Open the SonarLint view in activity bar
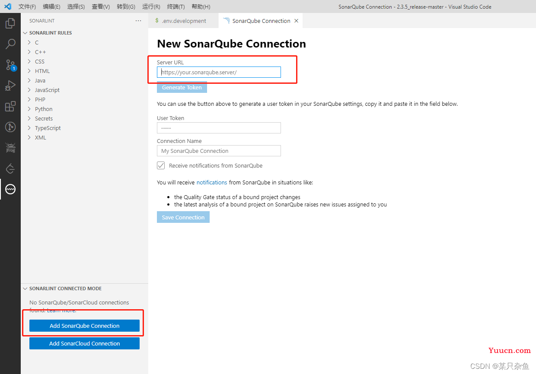The width and height of the screenshot is (536, 374). [10, 189]
